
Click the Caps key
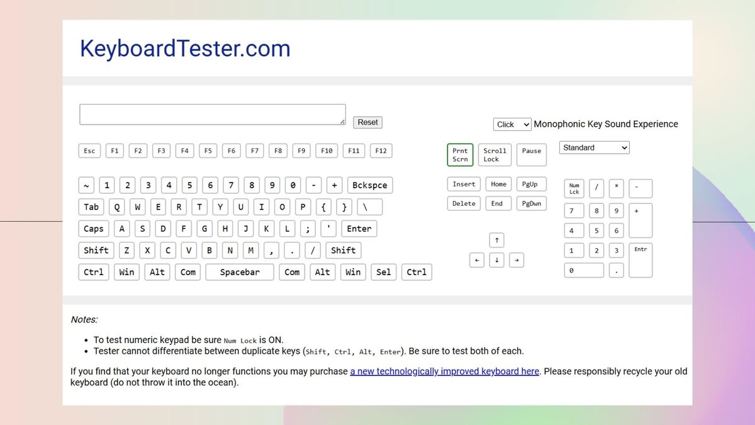94,229
